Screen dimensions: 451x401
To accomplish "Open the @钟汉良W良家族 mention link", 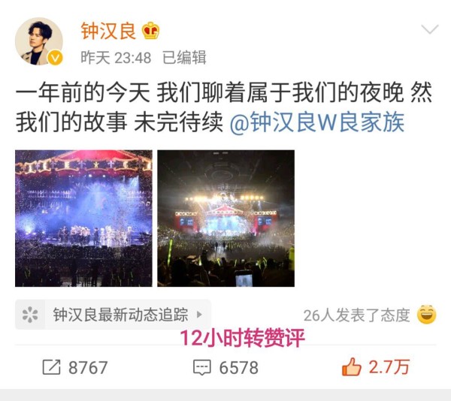I will click(317, 122).
